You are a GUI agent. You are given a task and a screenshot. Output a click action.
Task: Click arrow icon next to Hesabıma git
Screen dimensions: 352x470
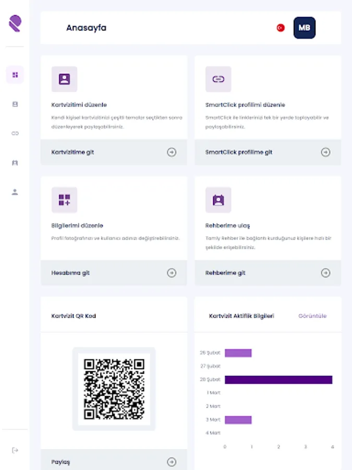[x=172, y=273]
